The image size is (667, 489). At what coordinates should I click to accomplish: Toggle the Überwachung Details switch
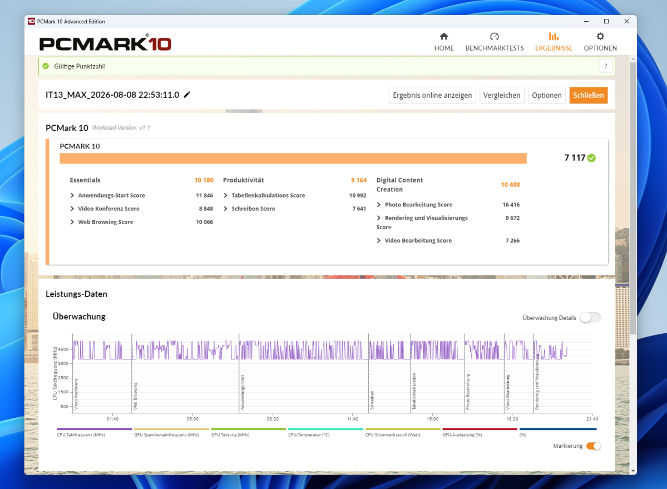[x=590, y=318]
